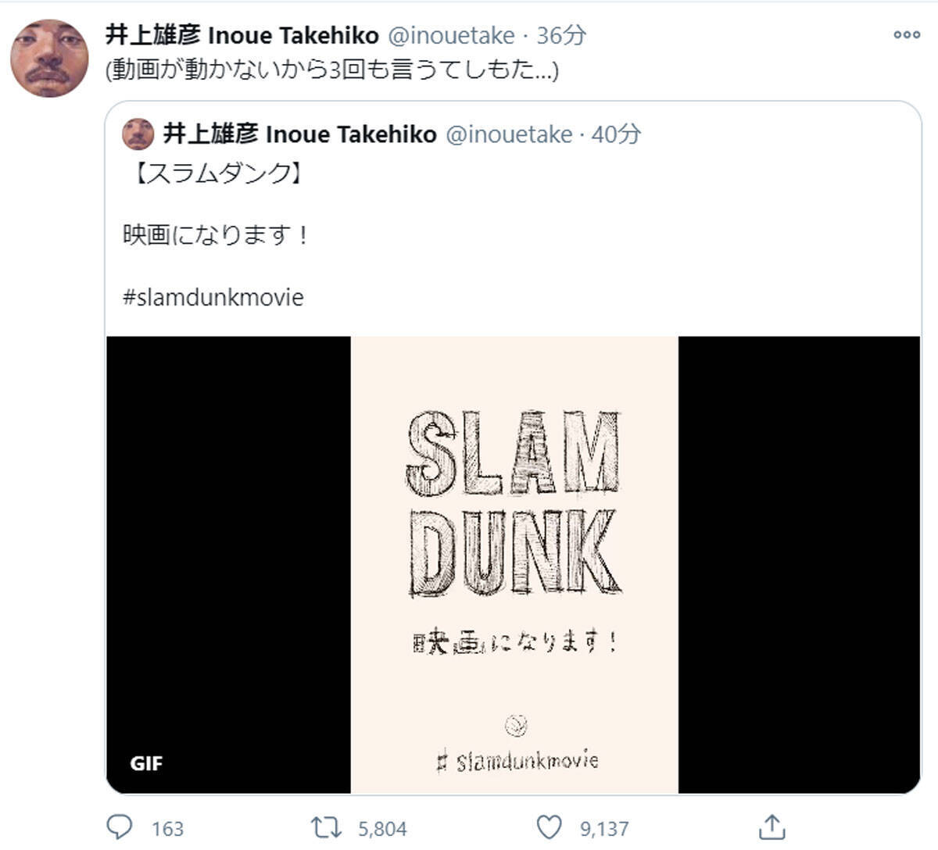Open the #slamdunkmovie hashtag link

(x=213, y=298)
